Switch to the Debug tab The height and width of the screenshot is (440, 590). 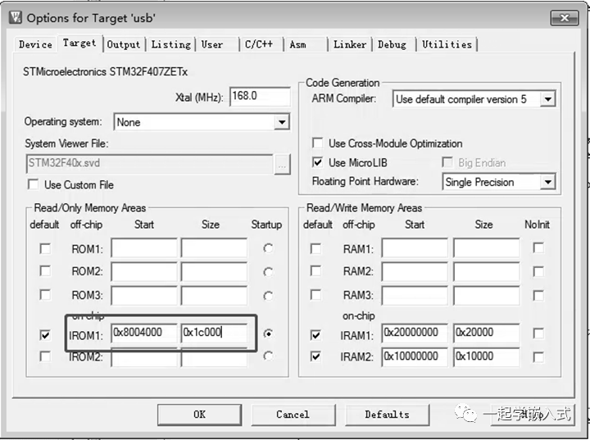point(392,44)
